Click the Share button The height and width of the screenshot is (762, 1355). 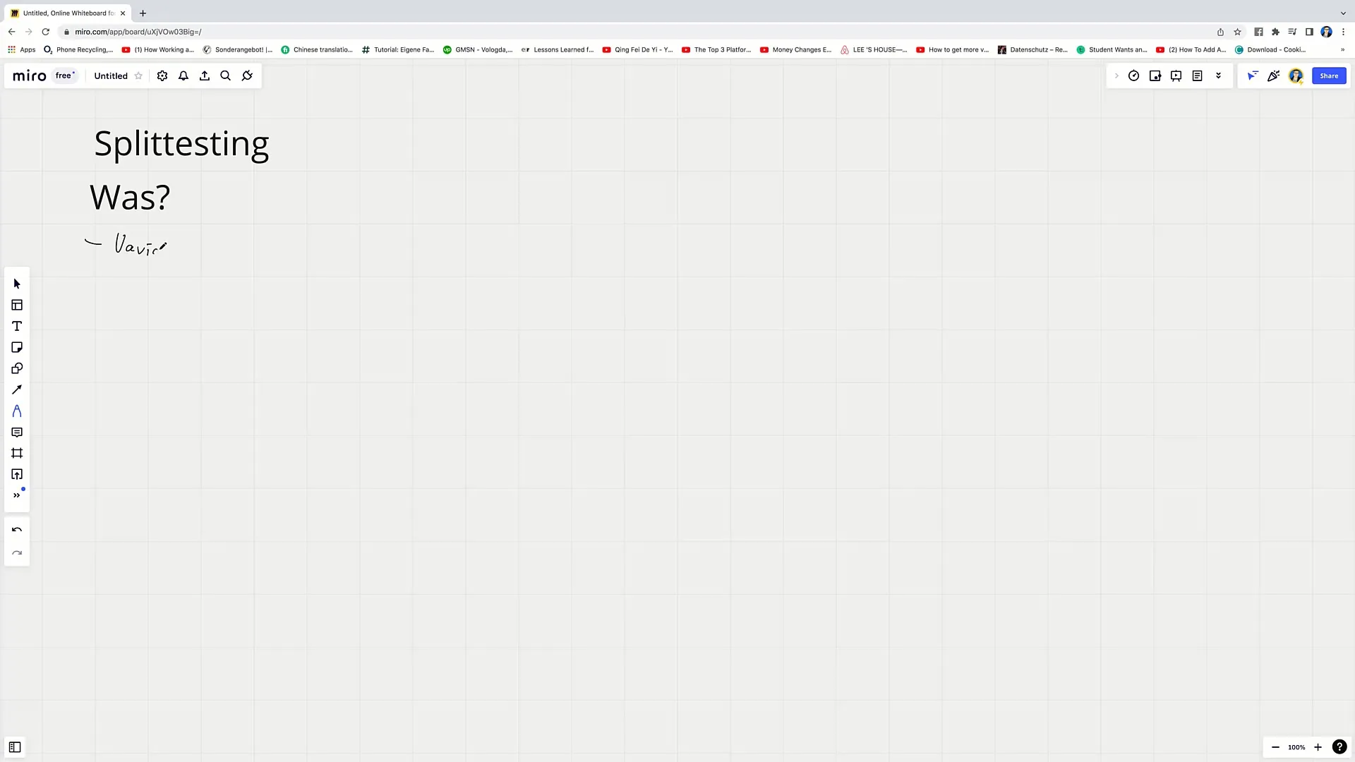1328,75
